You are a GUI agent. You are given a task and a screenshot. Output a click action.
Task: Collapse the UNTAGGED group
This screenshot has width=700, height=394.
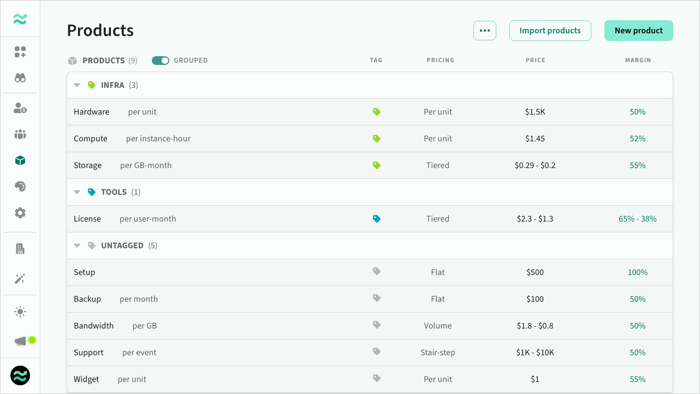coord(77,246)
